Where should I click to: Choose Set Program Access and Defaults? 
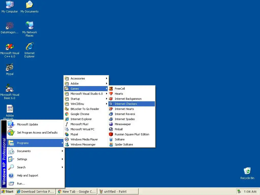click(35, 133)
